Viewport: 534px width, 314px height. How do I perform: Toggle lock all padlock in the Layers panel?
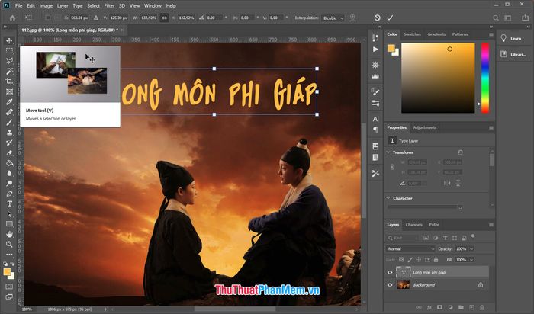[436, 260]
